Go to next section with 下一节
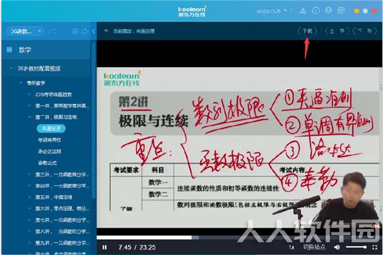This screenshot has width=383, height=255. [365, 31]
